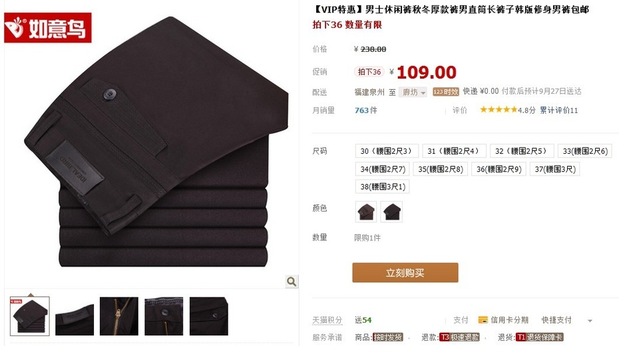Expand the payment options arrow
Viewport: 619px width, 346px height.
tap(590, 321)
